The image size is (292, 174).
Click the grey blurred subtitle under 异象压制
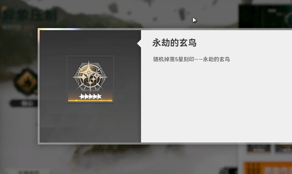click(12, 27)
